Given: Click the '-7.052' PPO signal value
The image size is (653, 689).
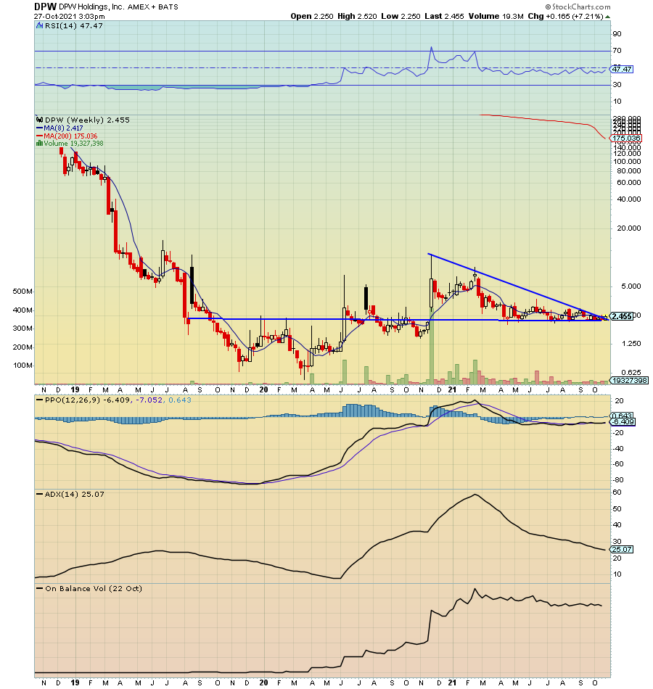Looking at the screenshot, I should pyautogui.click(x=149, y=400).
